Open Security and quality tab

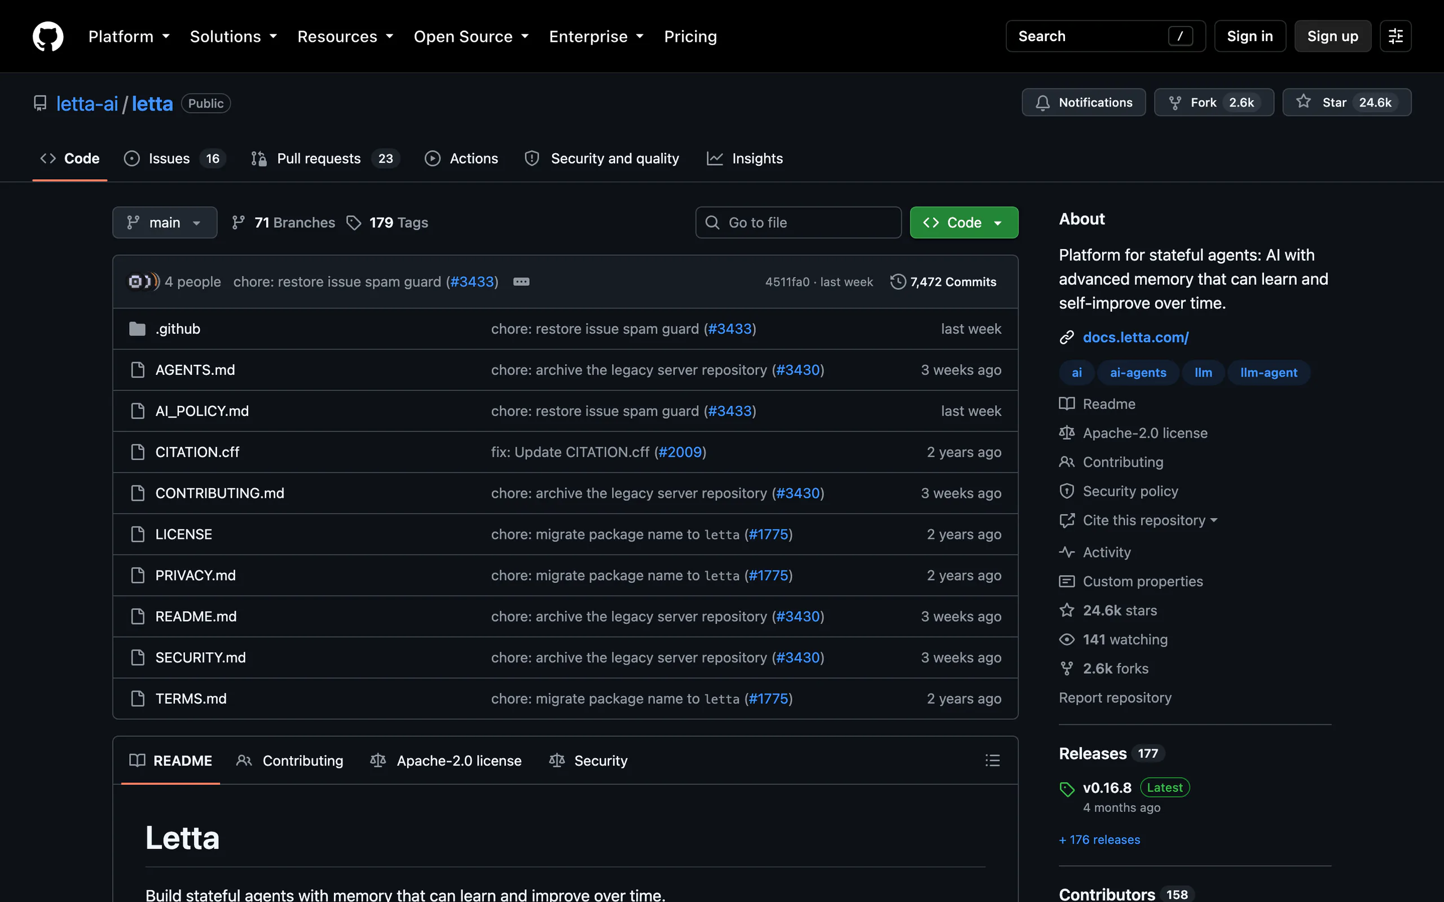point(601,158)
